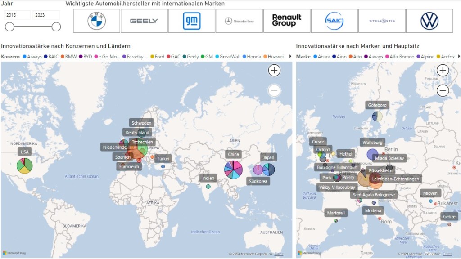Viewport: 461px width, 259px height.
Task: Click the USA map label
Action: [x=25, y=152]
